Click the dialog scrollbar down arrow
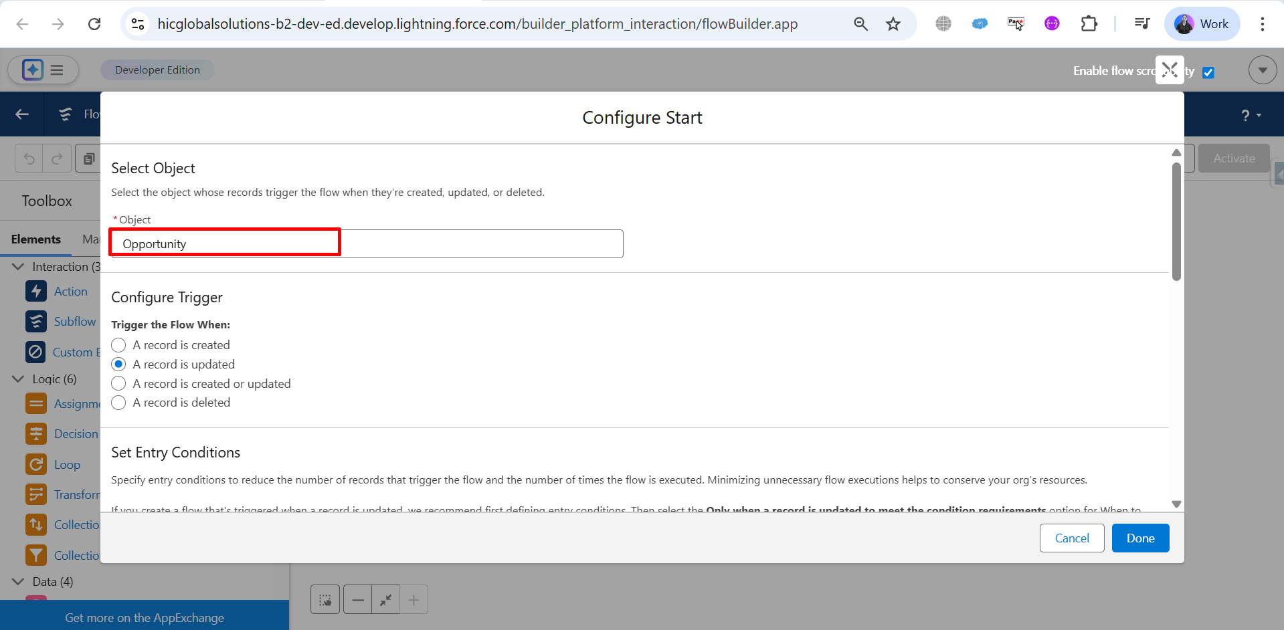 (x=1176, y=504)
